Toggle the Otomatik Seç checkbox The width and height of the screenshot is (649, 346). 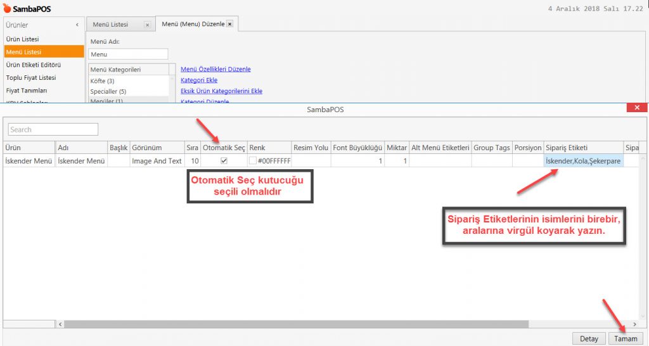[224, 161]
